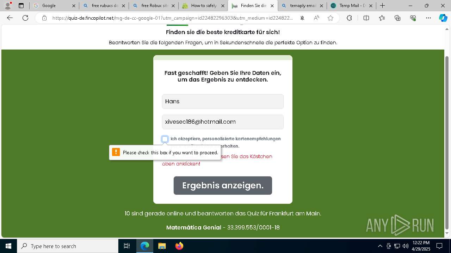Image resolution: width=451 pixels, height=253 pixels.
Task: Open the notification center icon
Action: click(x=439, y=246)
